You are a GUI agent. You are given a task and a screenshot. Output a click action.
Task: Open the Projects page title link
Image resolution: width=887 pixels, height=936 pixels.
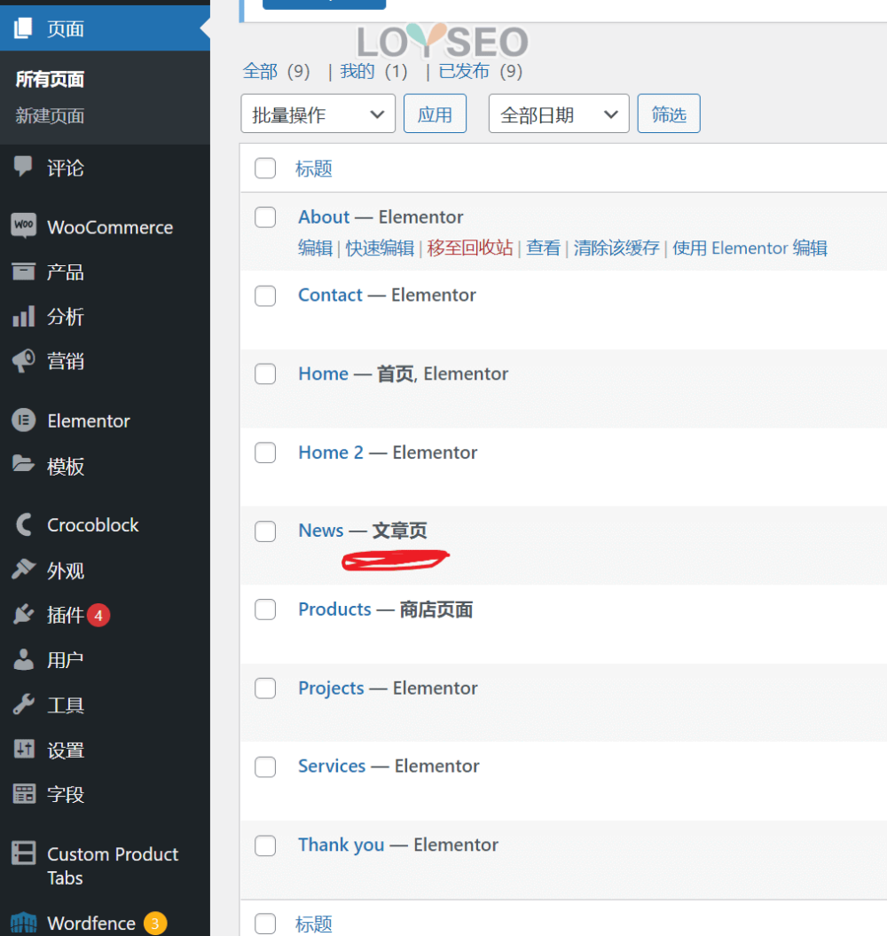click(331, 688)
